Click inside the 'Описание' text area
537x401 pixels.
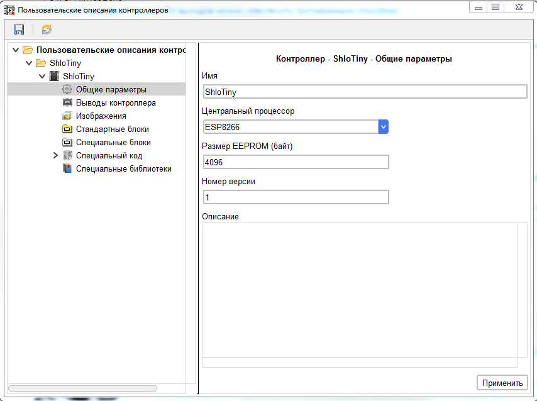point(360,290)
